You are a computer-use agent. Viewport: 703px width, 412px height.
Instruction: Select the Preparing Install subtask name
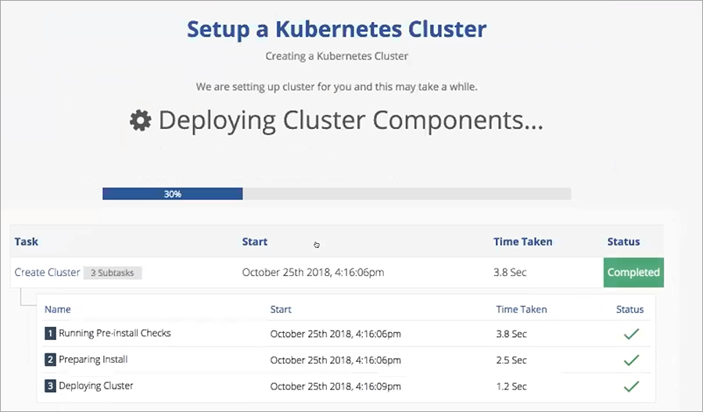coord(93,360)
